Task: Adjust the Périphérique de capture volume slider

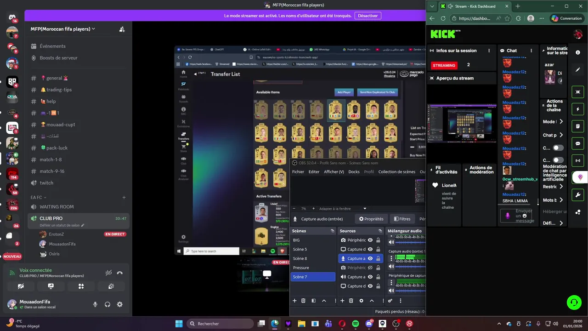Action: tap(410, 291)
